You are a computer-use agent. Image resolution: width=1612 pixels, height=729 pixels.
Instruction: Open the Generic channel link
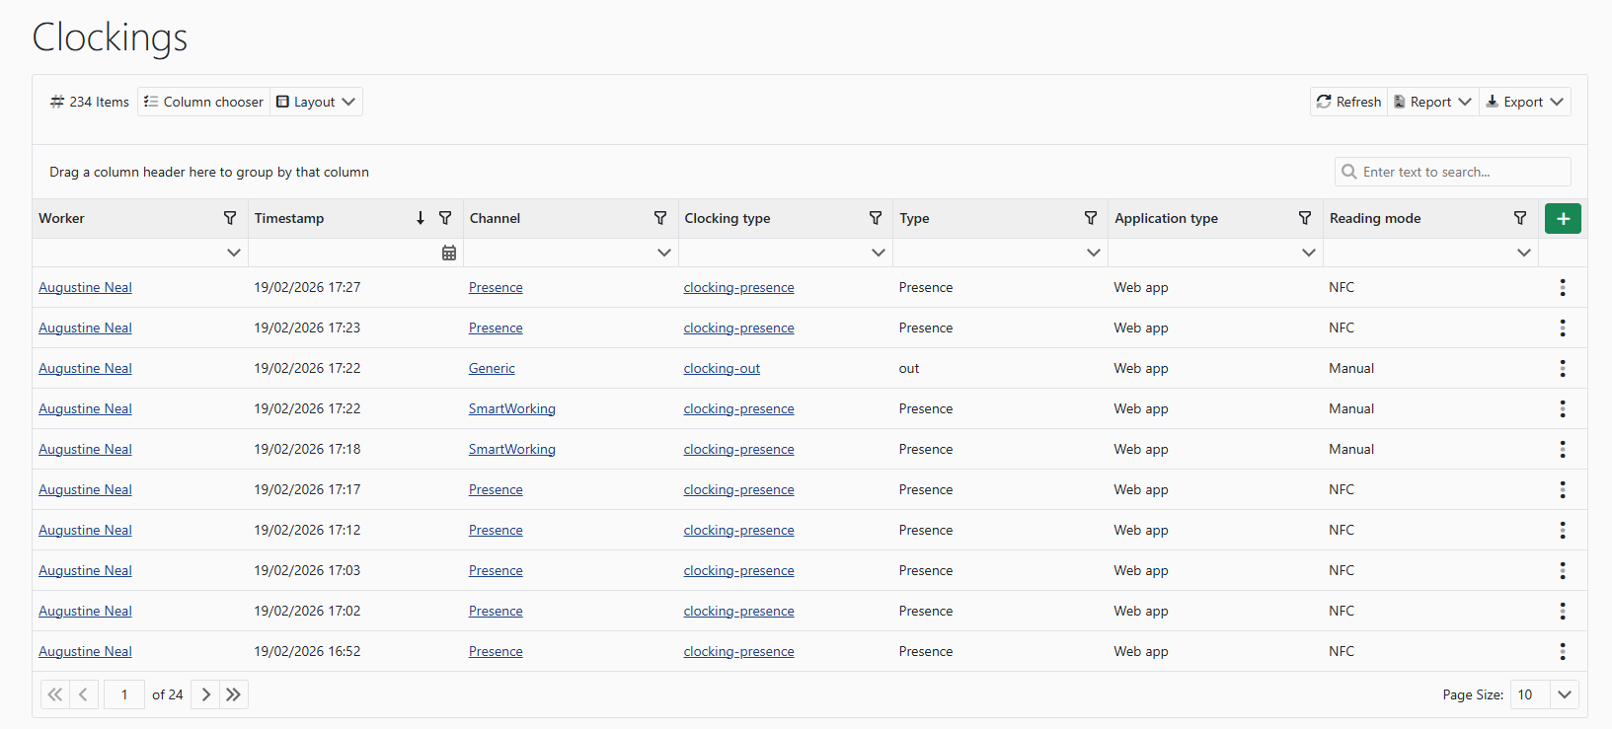(492, 368)
